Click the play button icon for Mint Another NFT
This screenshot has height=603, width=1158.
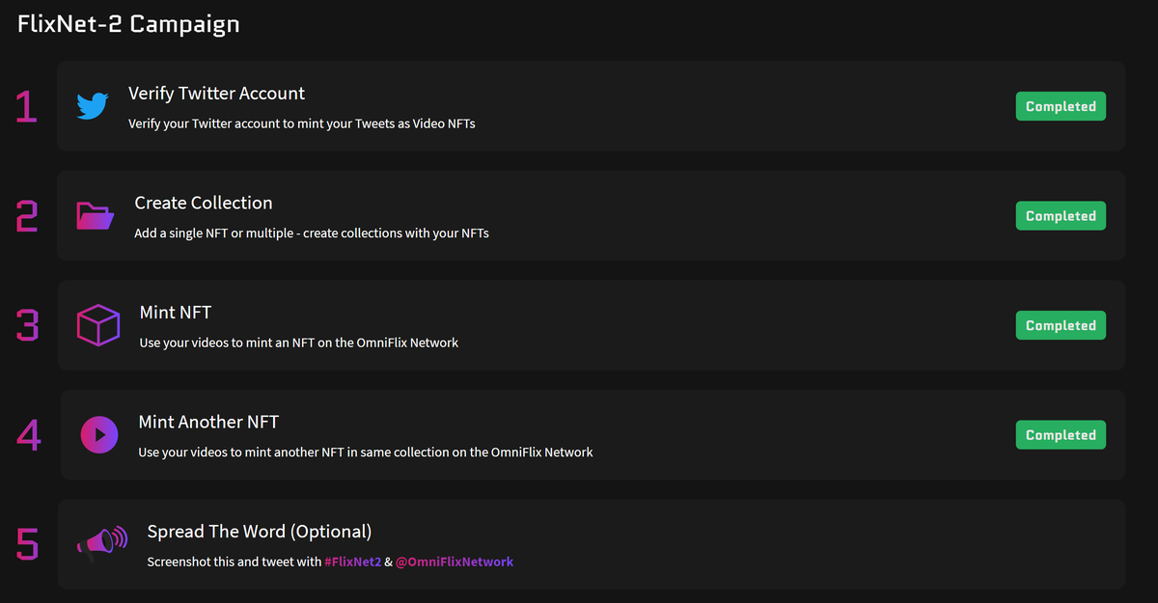(98, 435)
